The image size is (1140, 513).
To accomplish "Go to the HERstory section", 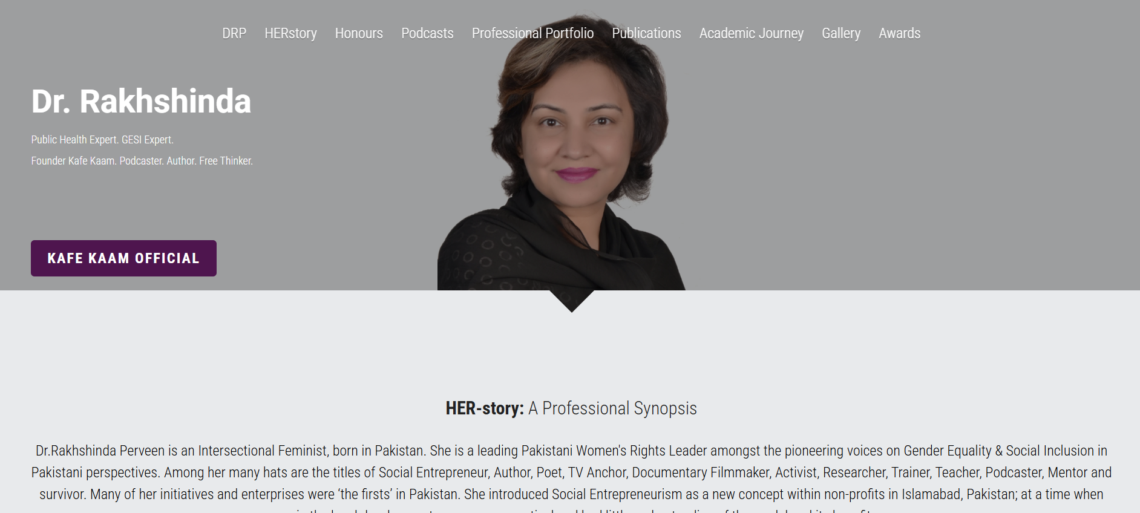I will click(x=290, y=33).
